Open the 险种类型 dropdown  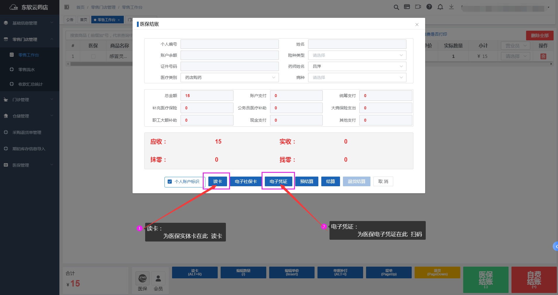coord(357,55)
